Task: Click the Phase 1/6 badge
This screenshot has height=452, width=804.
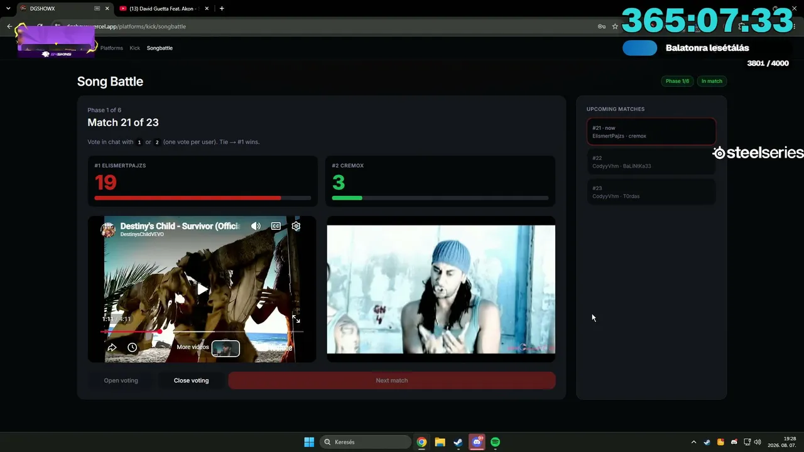Action: coord(677,81)
